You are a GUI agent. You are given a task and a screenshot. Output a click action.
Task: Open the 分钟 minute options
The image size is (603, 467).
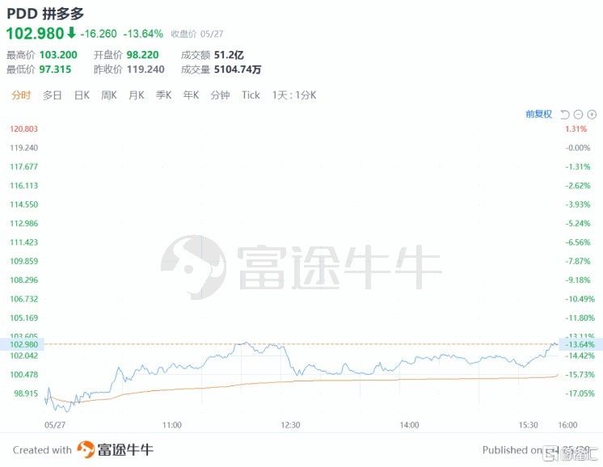[x=220, y=95]
